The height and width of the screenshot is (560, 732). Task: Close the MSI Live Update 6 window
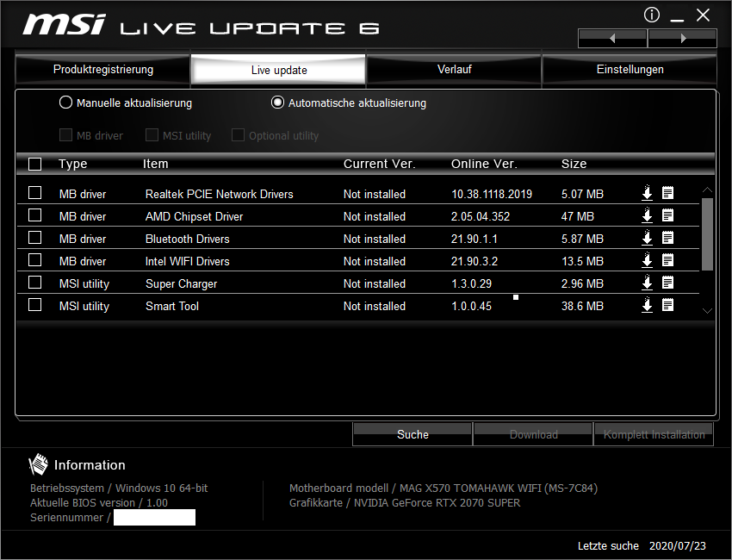703,16
